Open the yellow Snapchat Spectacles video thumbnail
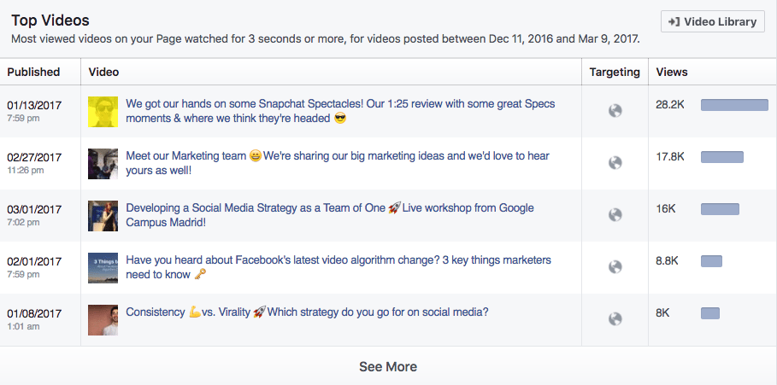777x385 pixels. click(x=103, y=112)
